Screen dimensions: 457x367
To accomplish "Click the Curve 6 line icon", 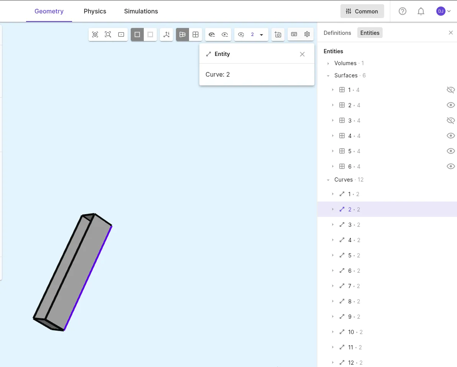I will click(x=342, y=270).
